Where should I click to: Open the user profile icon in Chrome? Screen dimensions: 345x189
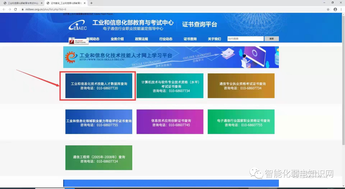pyautogui.click(x=335, y=9)
